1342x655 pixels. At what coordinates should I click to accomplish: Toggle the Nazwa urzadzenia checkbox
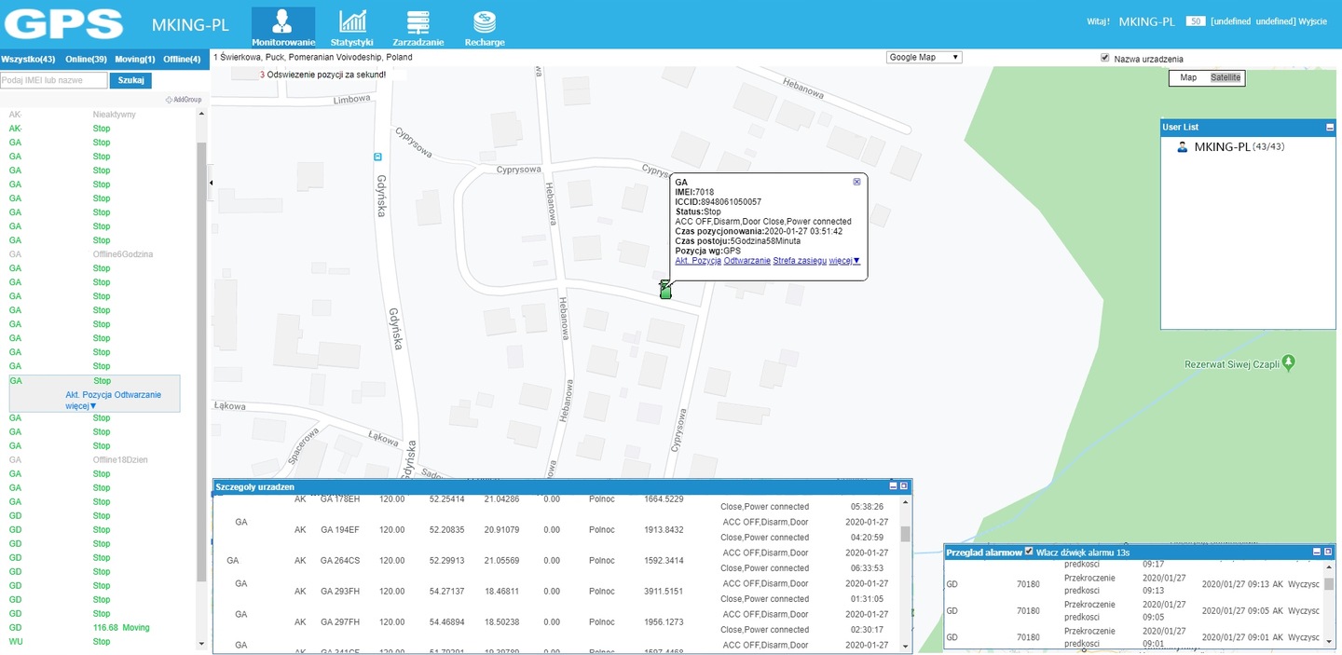point(1105,58)
